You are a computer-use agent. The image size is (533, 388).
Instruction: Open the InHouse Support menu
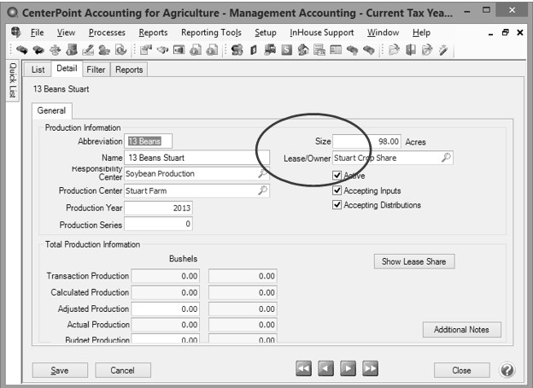(x=321, y=32)
